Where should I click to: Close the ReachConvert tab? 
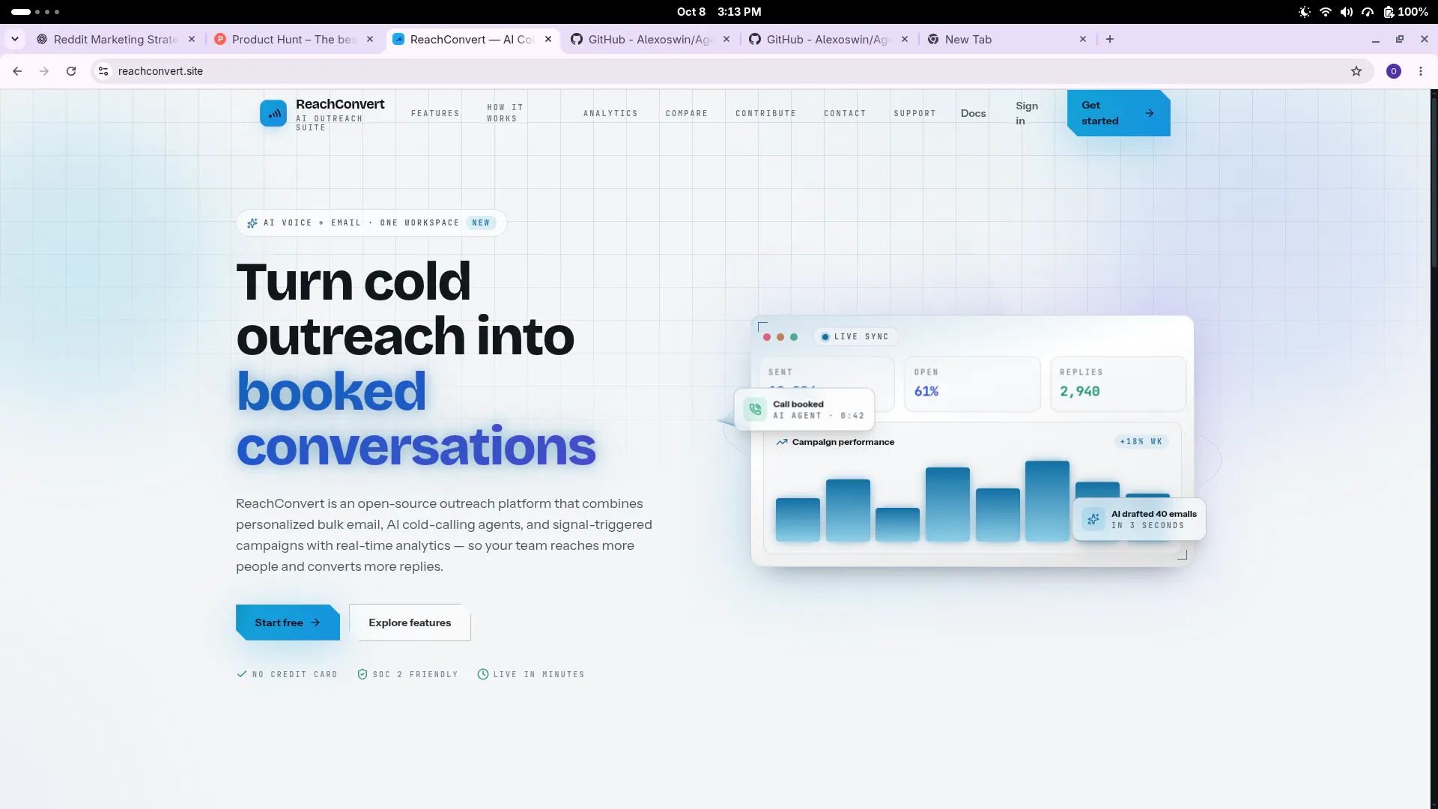tap(548, 39)
